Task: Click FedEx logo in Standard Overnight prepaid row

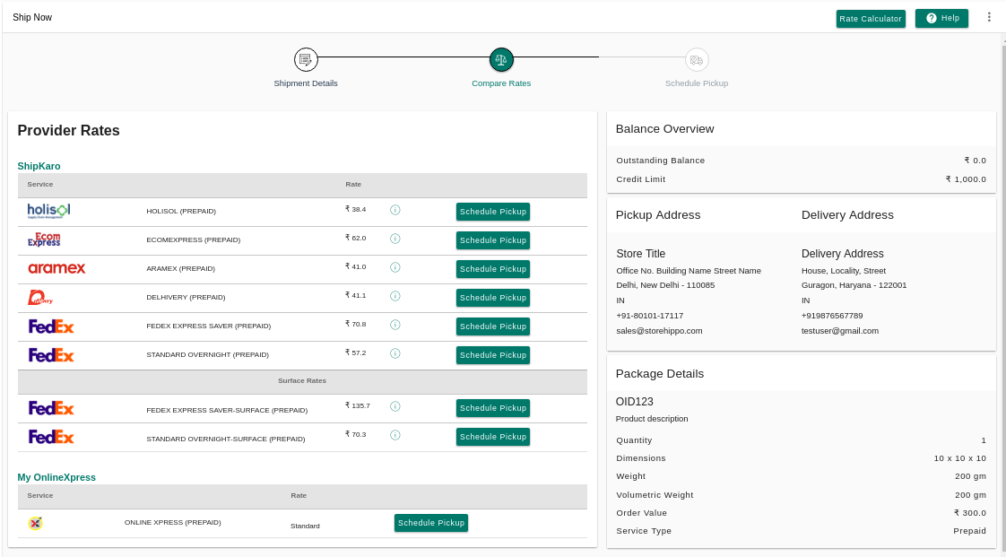Action: (51, 355)
